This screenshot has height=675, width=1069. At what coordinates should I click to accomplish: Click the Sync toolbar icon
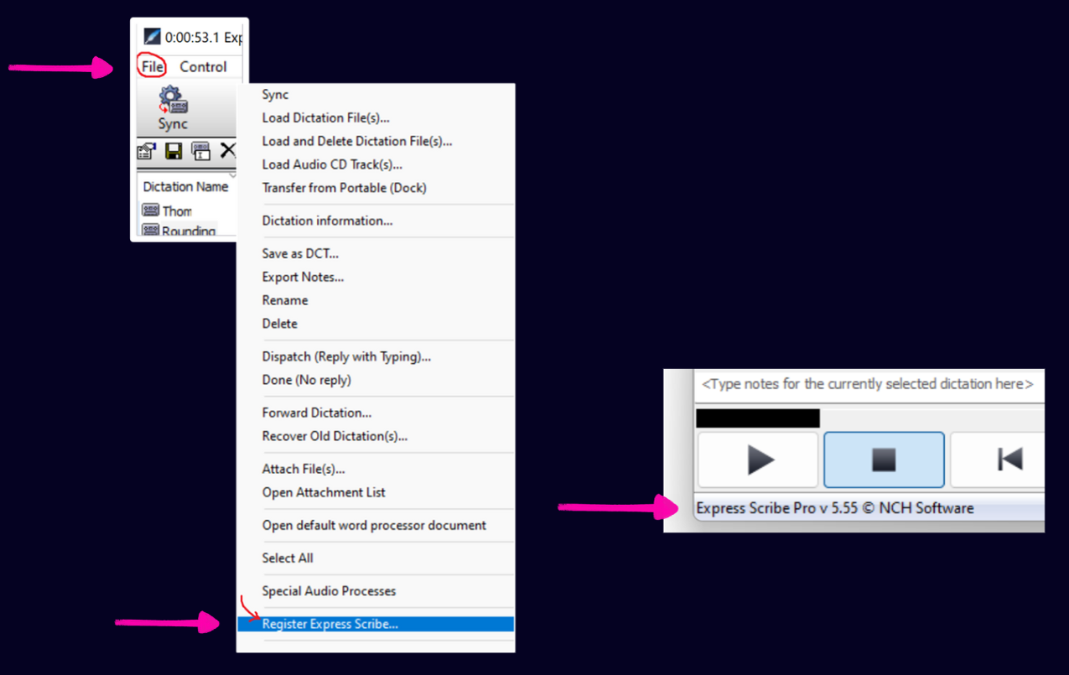coord(173,108)
